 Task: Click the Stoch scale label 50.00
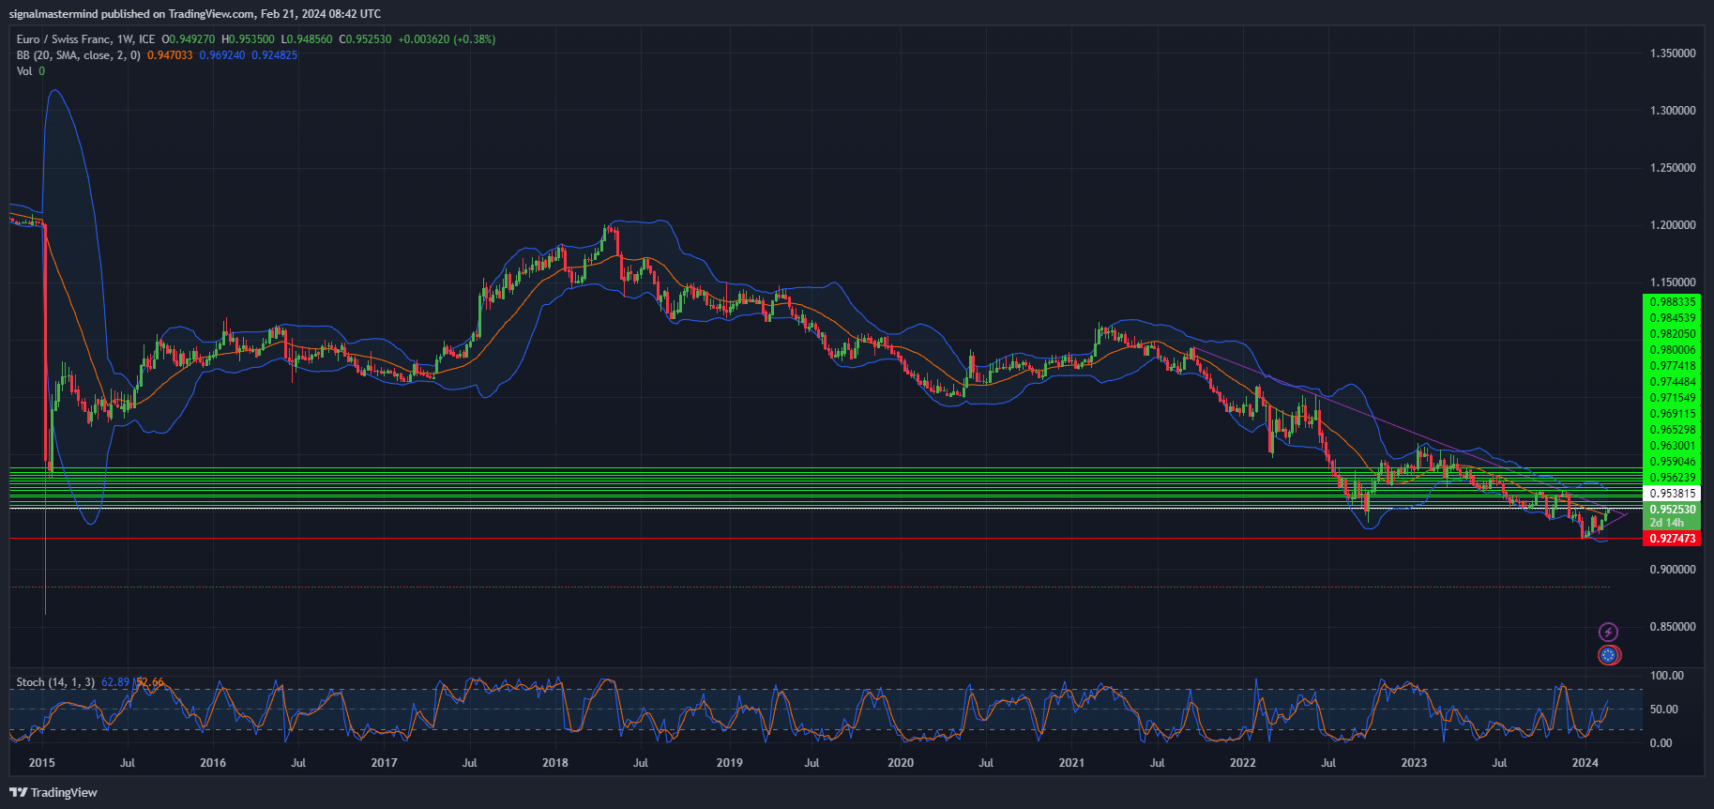click(1664, 710)
